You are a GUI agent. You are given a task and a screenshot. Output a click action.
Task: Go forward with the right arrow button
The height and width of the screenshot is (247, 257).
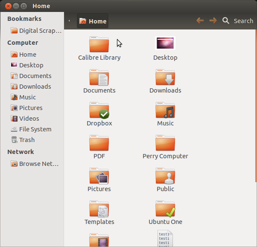point(213,20)
